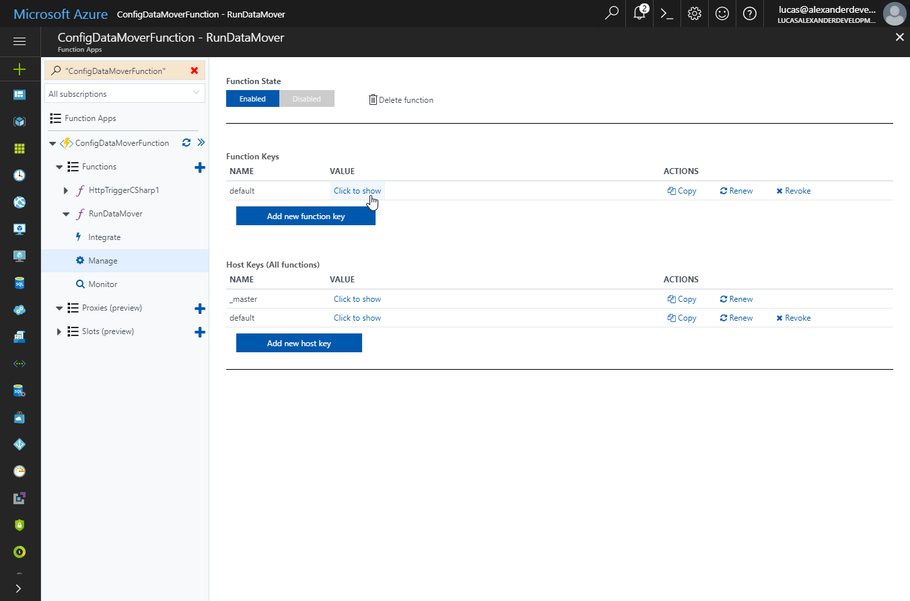Screen dimensions: 910x601
Task: Click the green plus New resource icon
Action: coord(20,69)
